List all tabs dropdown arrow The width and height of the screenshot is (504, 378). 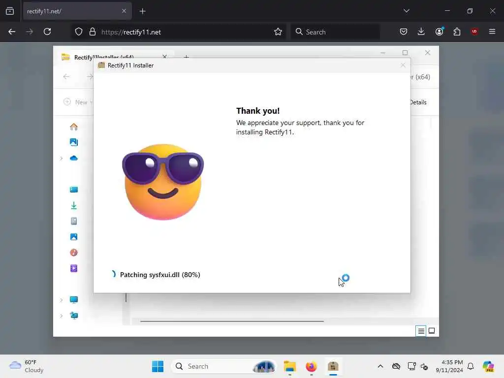406,11
